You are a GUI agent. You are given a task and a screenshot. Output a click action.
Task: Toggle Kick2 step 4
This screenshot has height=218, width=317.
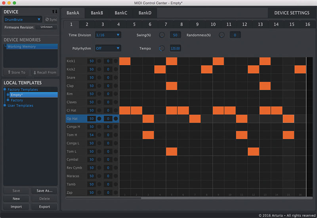[160, 70]
